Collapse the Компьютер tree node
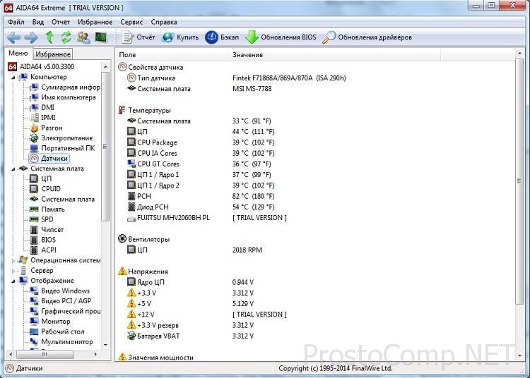Screen dimensions: 530x378 click(x=13, y=77)
